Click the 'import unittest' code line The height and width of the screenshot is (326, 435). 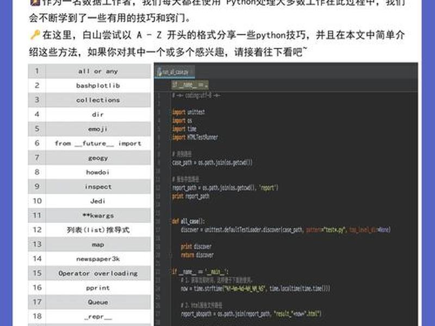click(188, 112)
